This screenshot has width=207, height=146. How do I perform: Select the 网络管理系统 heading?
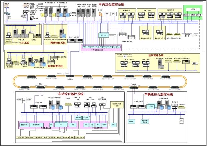(x=58, y=43)
